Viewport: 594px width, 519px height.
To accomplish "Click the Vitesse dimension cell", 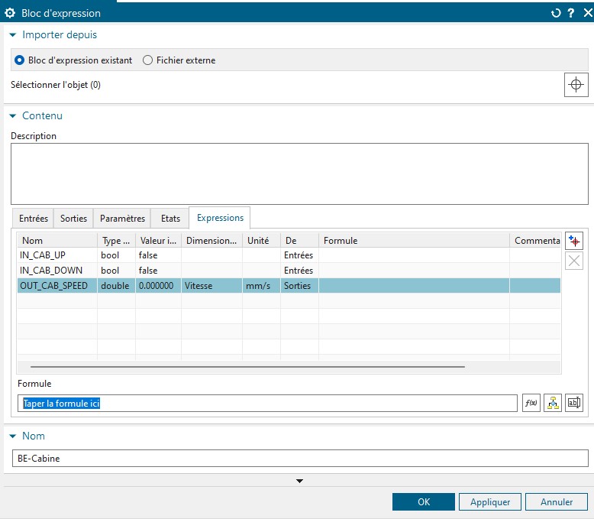I will coord(211,286).
